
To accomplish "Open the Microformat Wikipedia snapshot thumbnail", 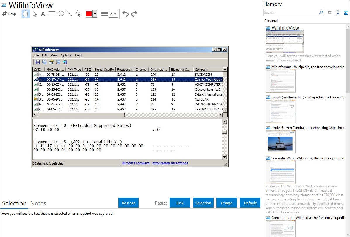I will pyautogui.click(x=280, y=81).
